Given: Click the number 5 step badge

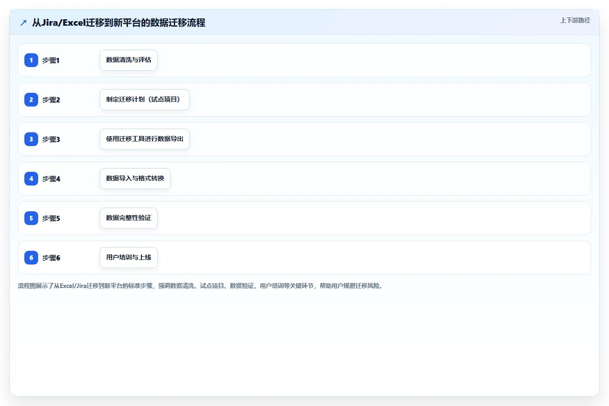Looking at the screenshot, I should [31, 218].
